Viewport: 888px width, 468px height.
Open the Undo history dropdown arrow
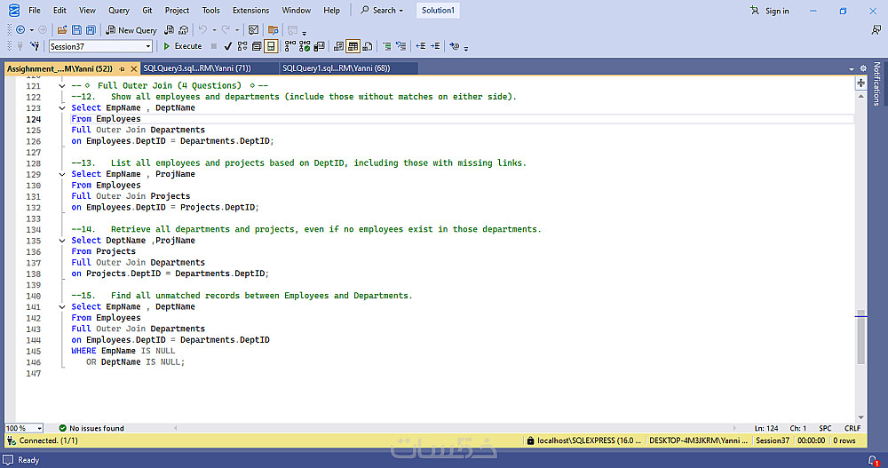pyautogui.click(x=214, y=30)
